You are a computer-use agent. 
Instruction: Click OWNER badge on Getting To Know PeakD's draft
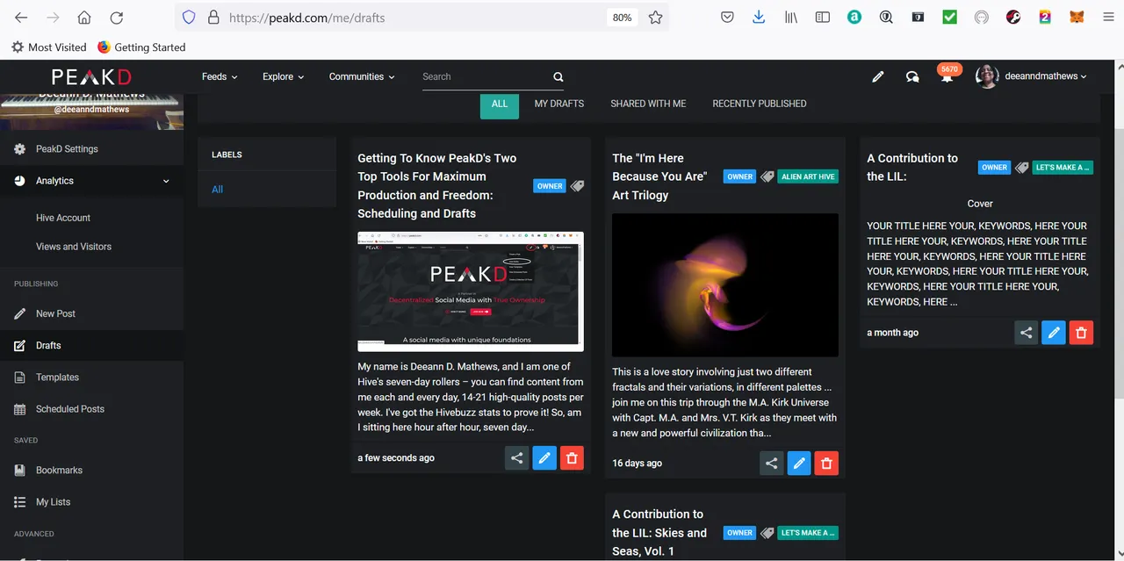point(550,186)
